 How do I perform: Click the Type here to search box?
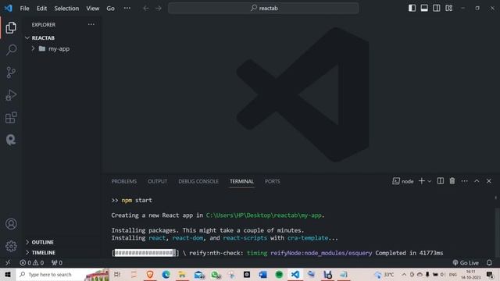(62, 274)
